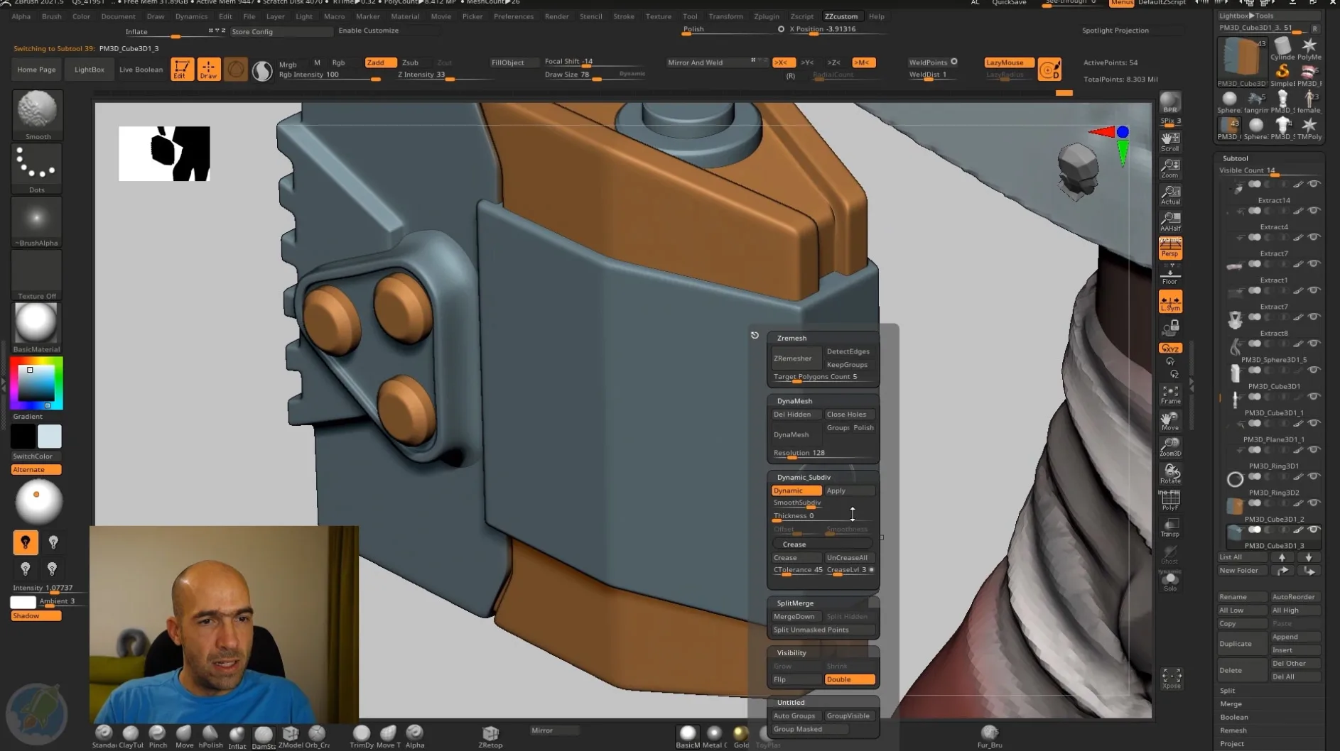
Task: Expand the Merge section
Action: coord(1231,704)
